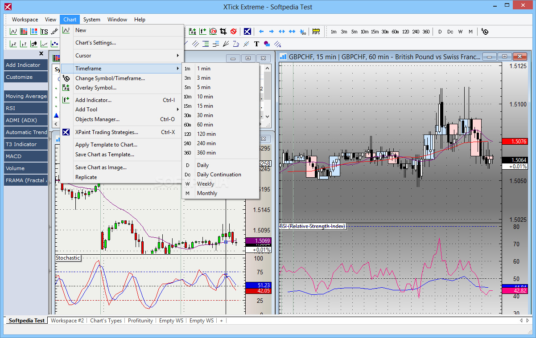Click the link charts toolbar icon
Image resolution: width=536 pixels, height=338 pixels.
tap(54, 32)
